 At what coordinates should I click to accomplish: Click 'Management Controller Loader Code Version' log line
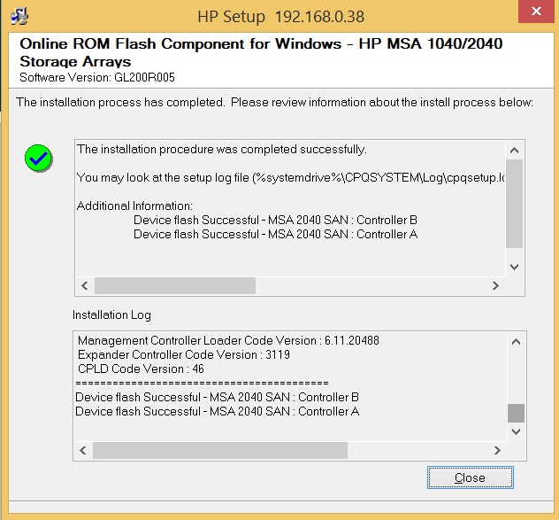click(228, 340)
